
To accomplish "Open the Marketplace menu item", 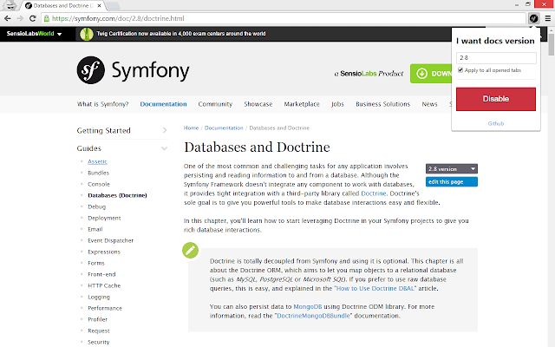I will point(302,104).
